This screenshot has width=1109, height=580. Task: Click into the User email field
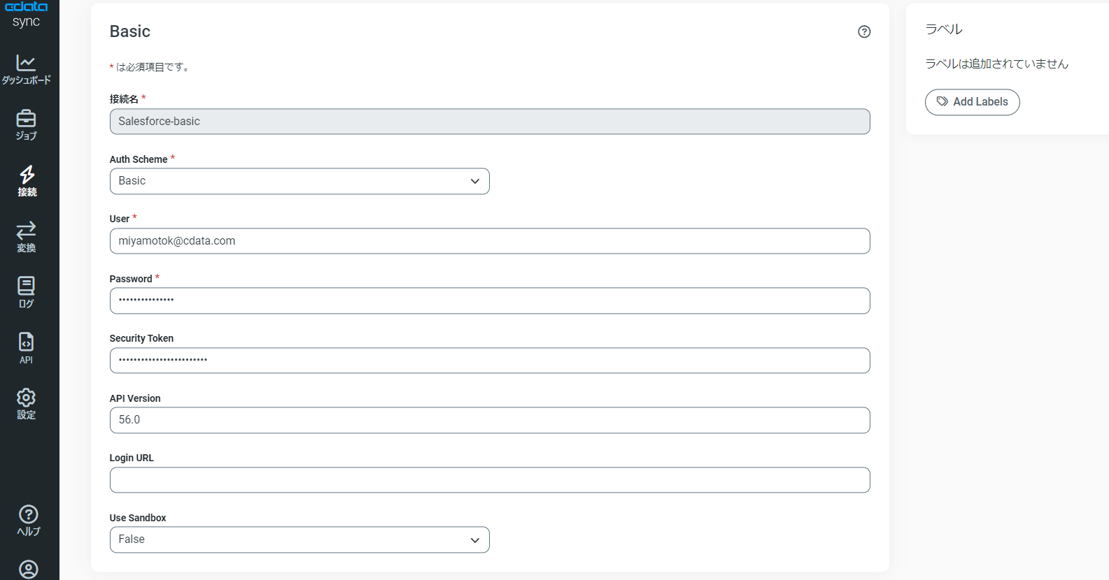(x=490, y=241)
